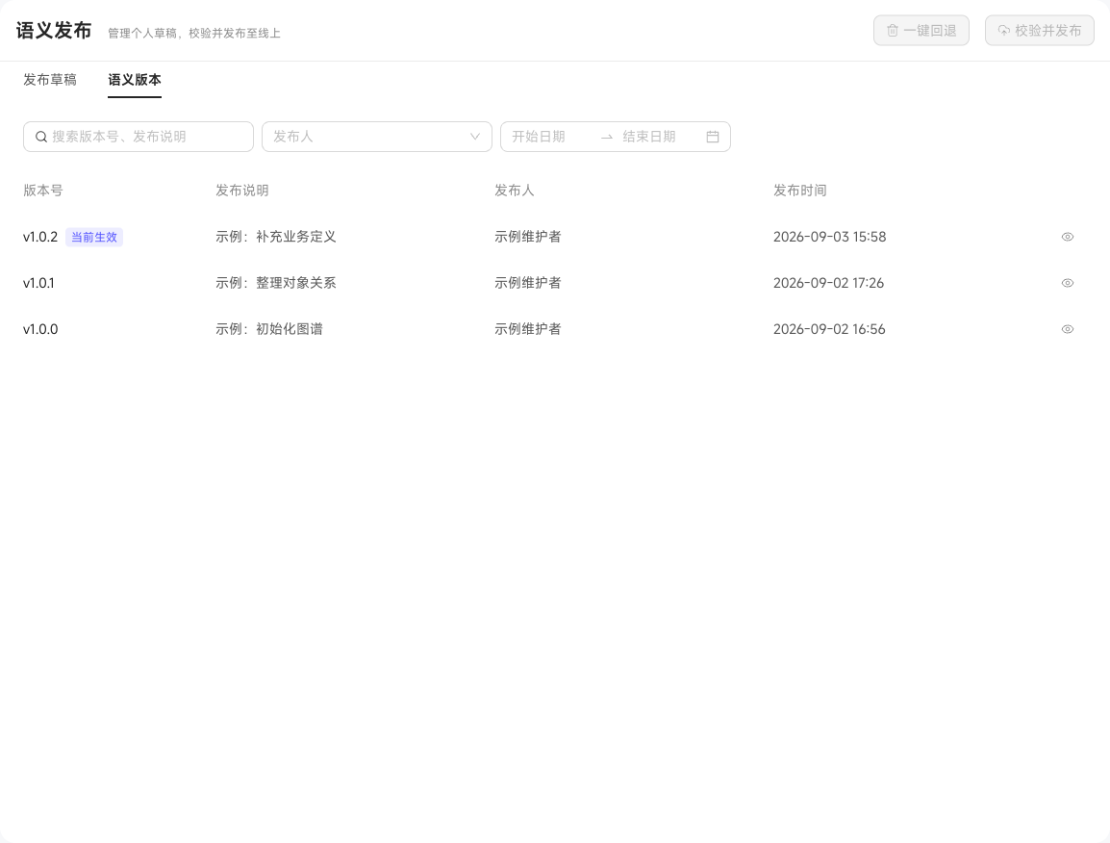Click the 一键回退 button
The width and height of the screenshot is (1110, 843).
[921, 31]
